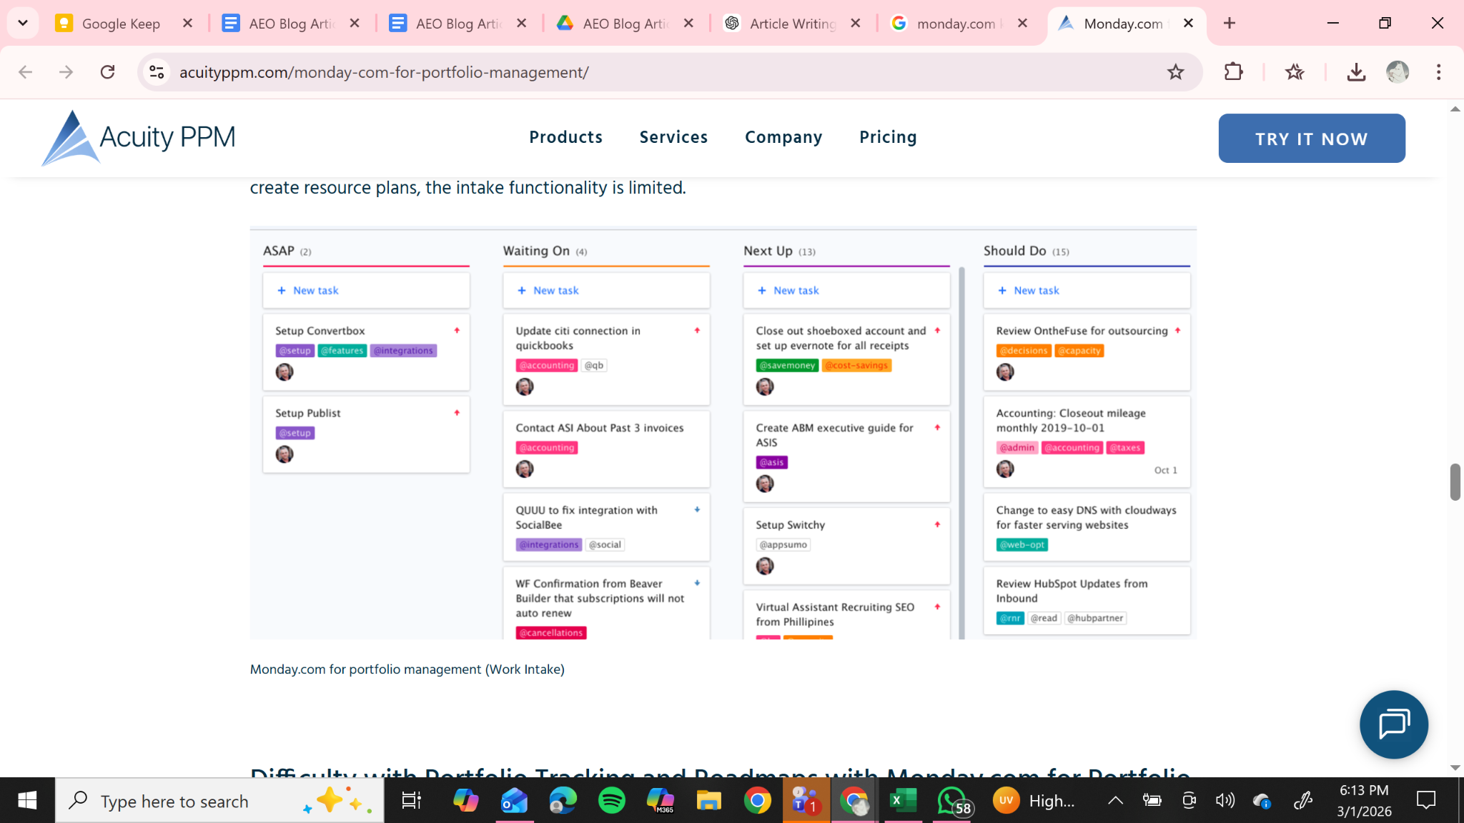
Task: Expand the hidden system tray icons
Action: (1114, 801)
